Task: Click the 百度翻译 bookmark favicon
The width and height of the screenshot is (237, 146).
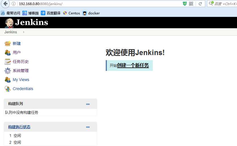Action: point(43,13)
